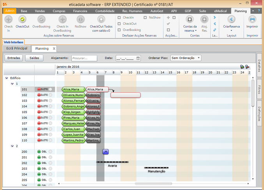264x190 pixels.
Task: Open the Ordenar Piso dropdown
Action: (x=186, y=58)
